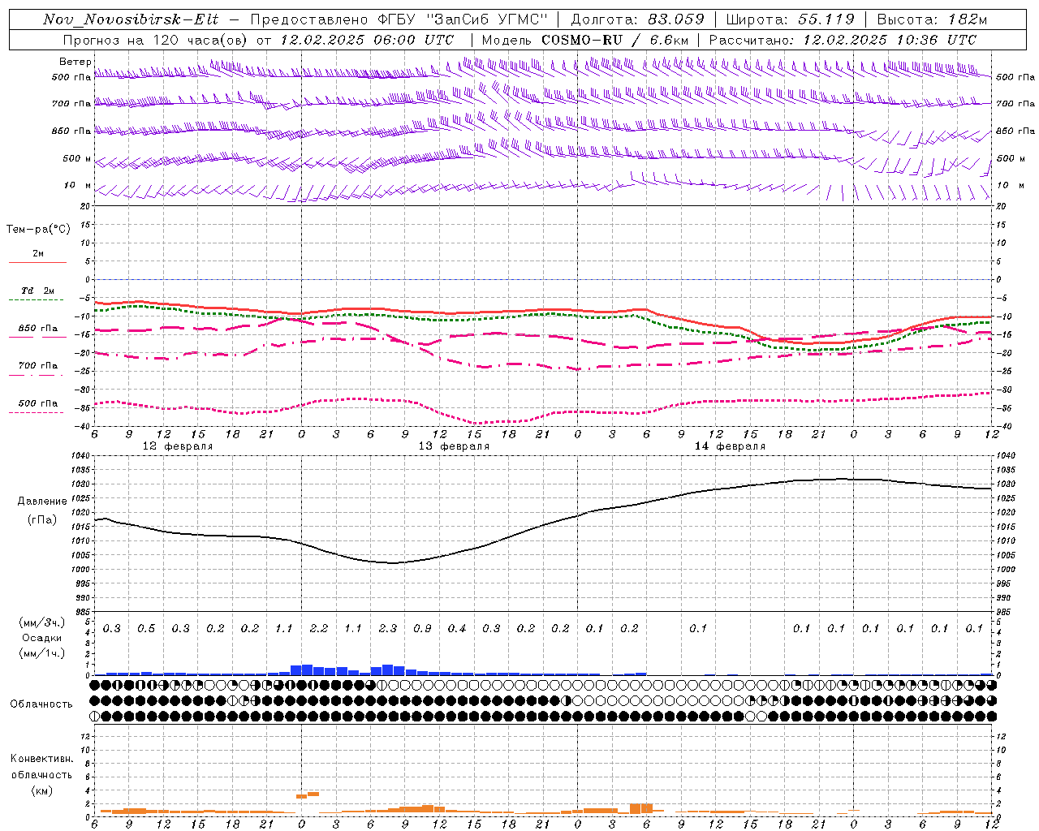The image size is (1039, 831).
Task: Click the 700 гПа temperature legend entry
Action: [38, 366]
